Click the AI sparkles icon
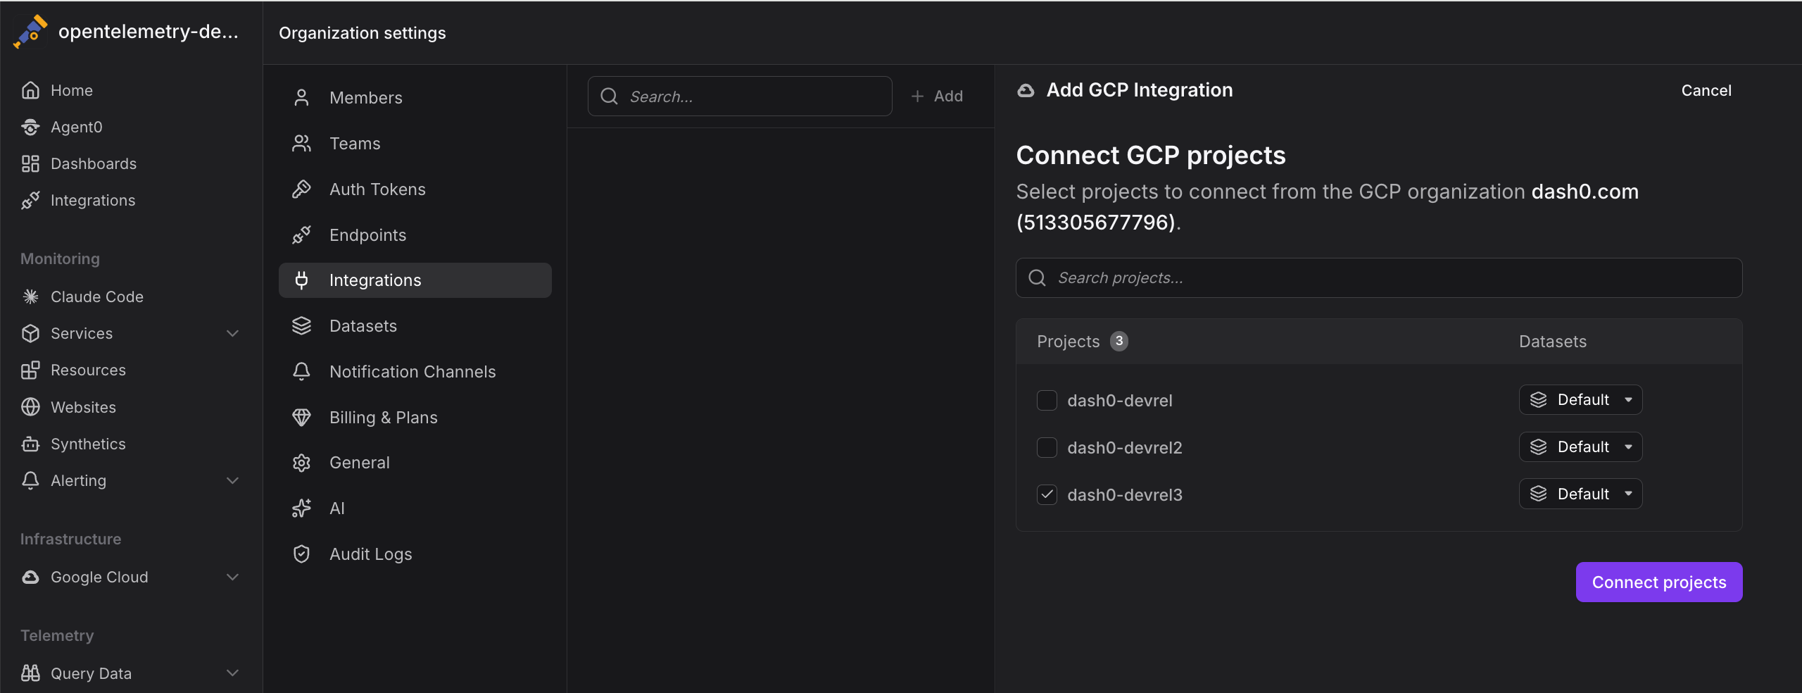 tap(301, 508)
